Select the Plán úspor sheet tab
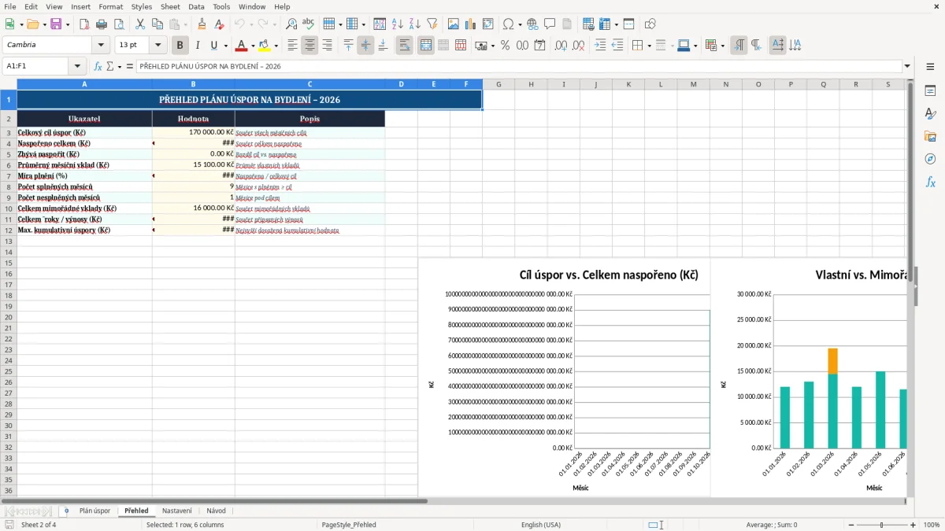 [94, 511]
